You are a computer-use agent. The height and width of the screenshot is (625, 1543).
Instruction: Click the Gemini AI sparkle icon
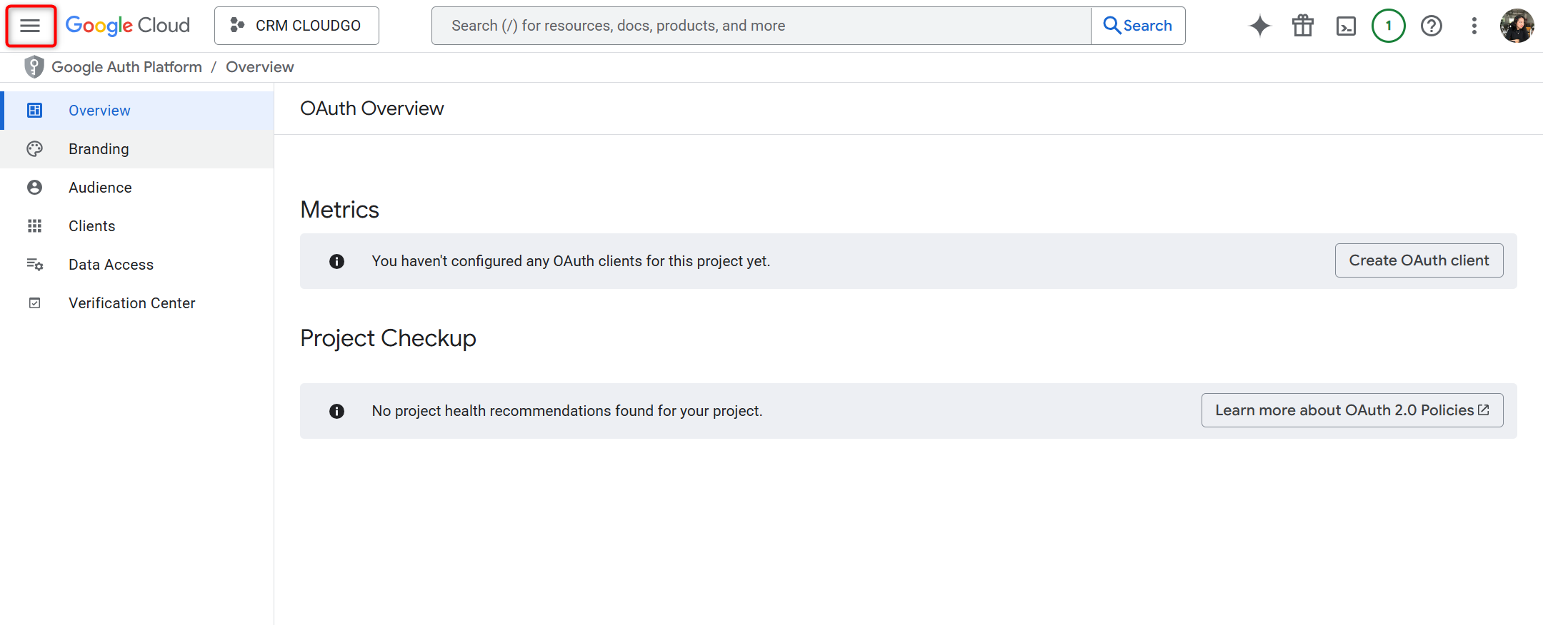pos(1259,26)
